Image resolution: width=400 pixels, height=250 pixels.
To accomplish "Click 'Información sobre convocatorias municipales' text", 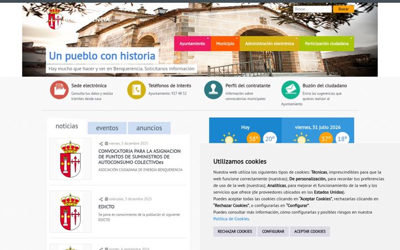I will 246,96.
